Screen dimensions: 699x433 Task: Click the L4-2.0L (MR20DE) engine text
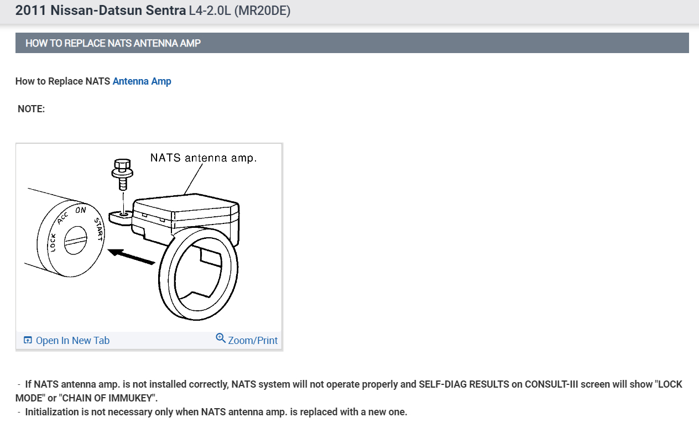pyautogui.click(x=240, y=11)
